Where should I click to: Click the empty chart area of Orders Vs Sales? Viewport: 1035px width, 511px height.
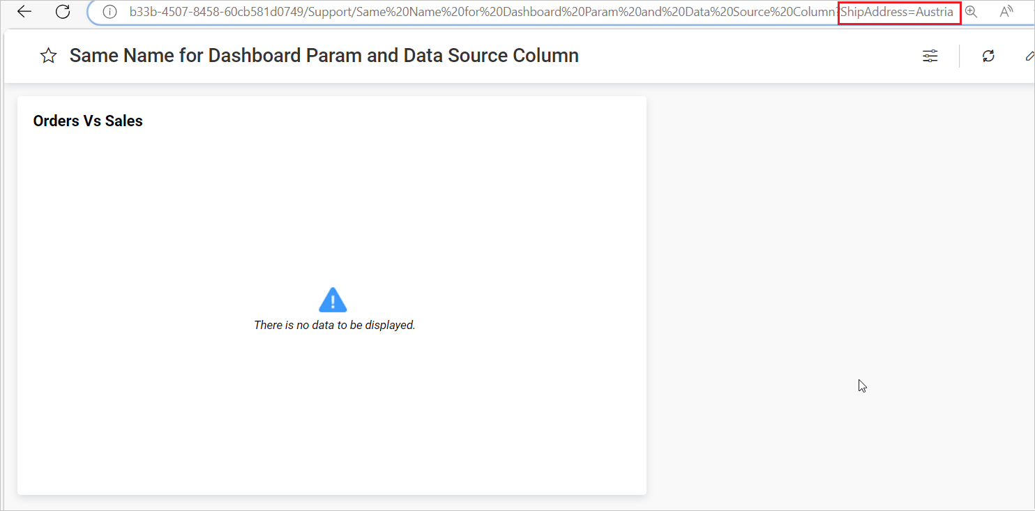click(x=333, y=209)
